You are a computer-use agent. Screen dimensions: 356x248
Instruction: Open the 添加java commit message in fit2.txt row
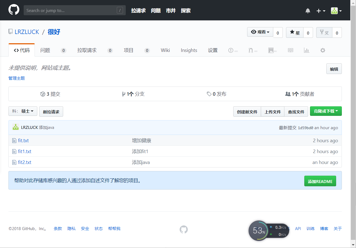(x=141, y=162)
